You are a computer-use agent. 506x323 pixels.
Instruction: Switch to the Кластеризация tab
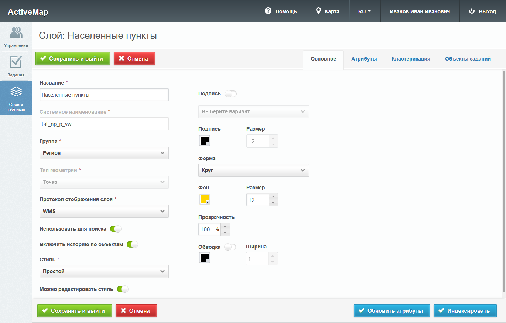[411, 59]
